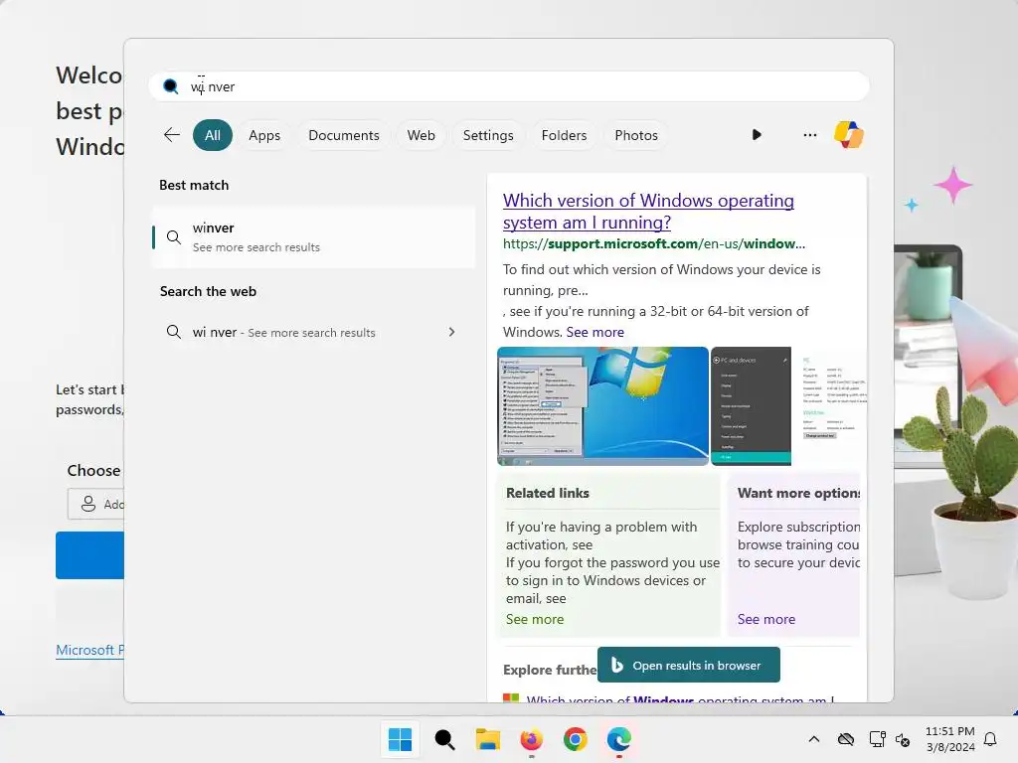Open the three-dot more options menu

coord(809,135)
